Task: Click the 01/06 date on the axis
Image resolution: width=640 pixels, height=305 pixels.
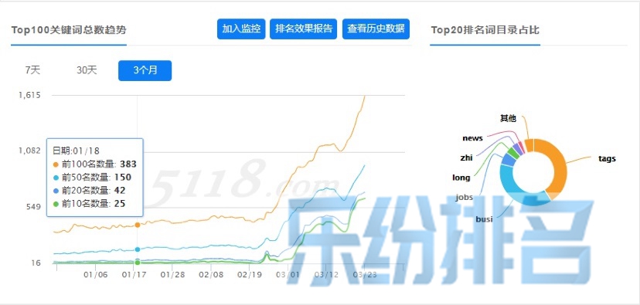Action: [96, 275]
